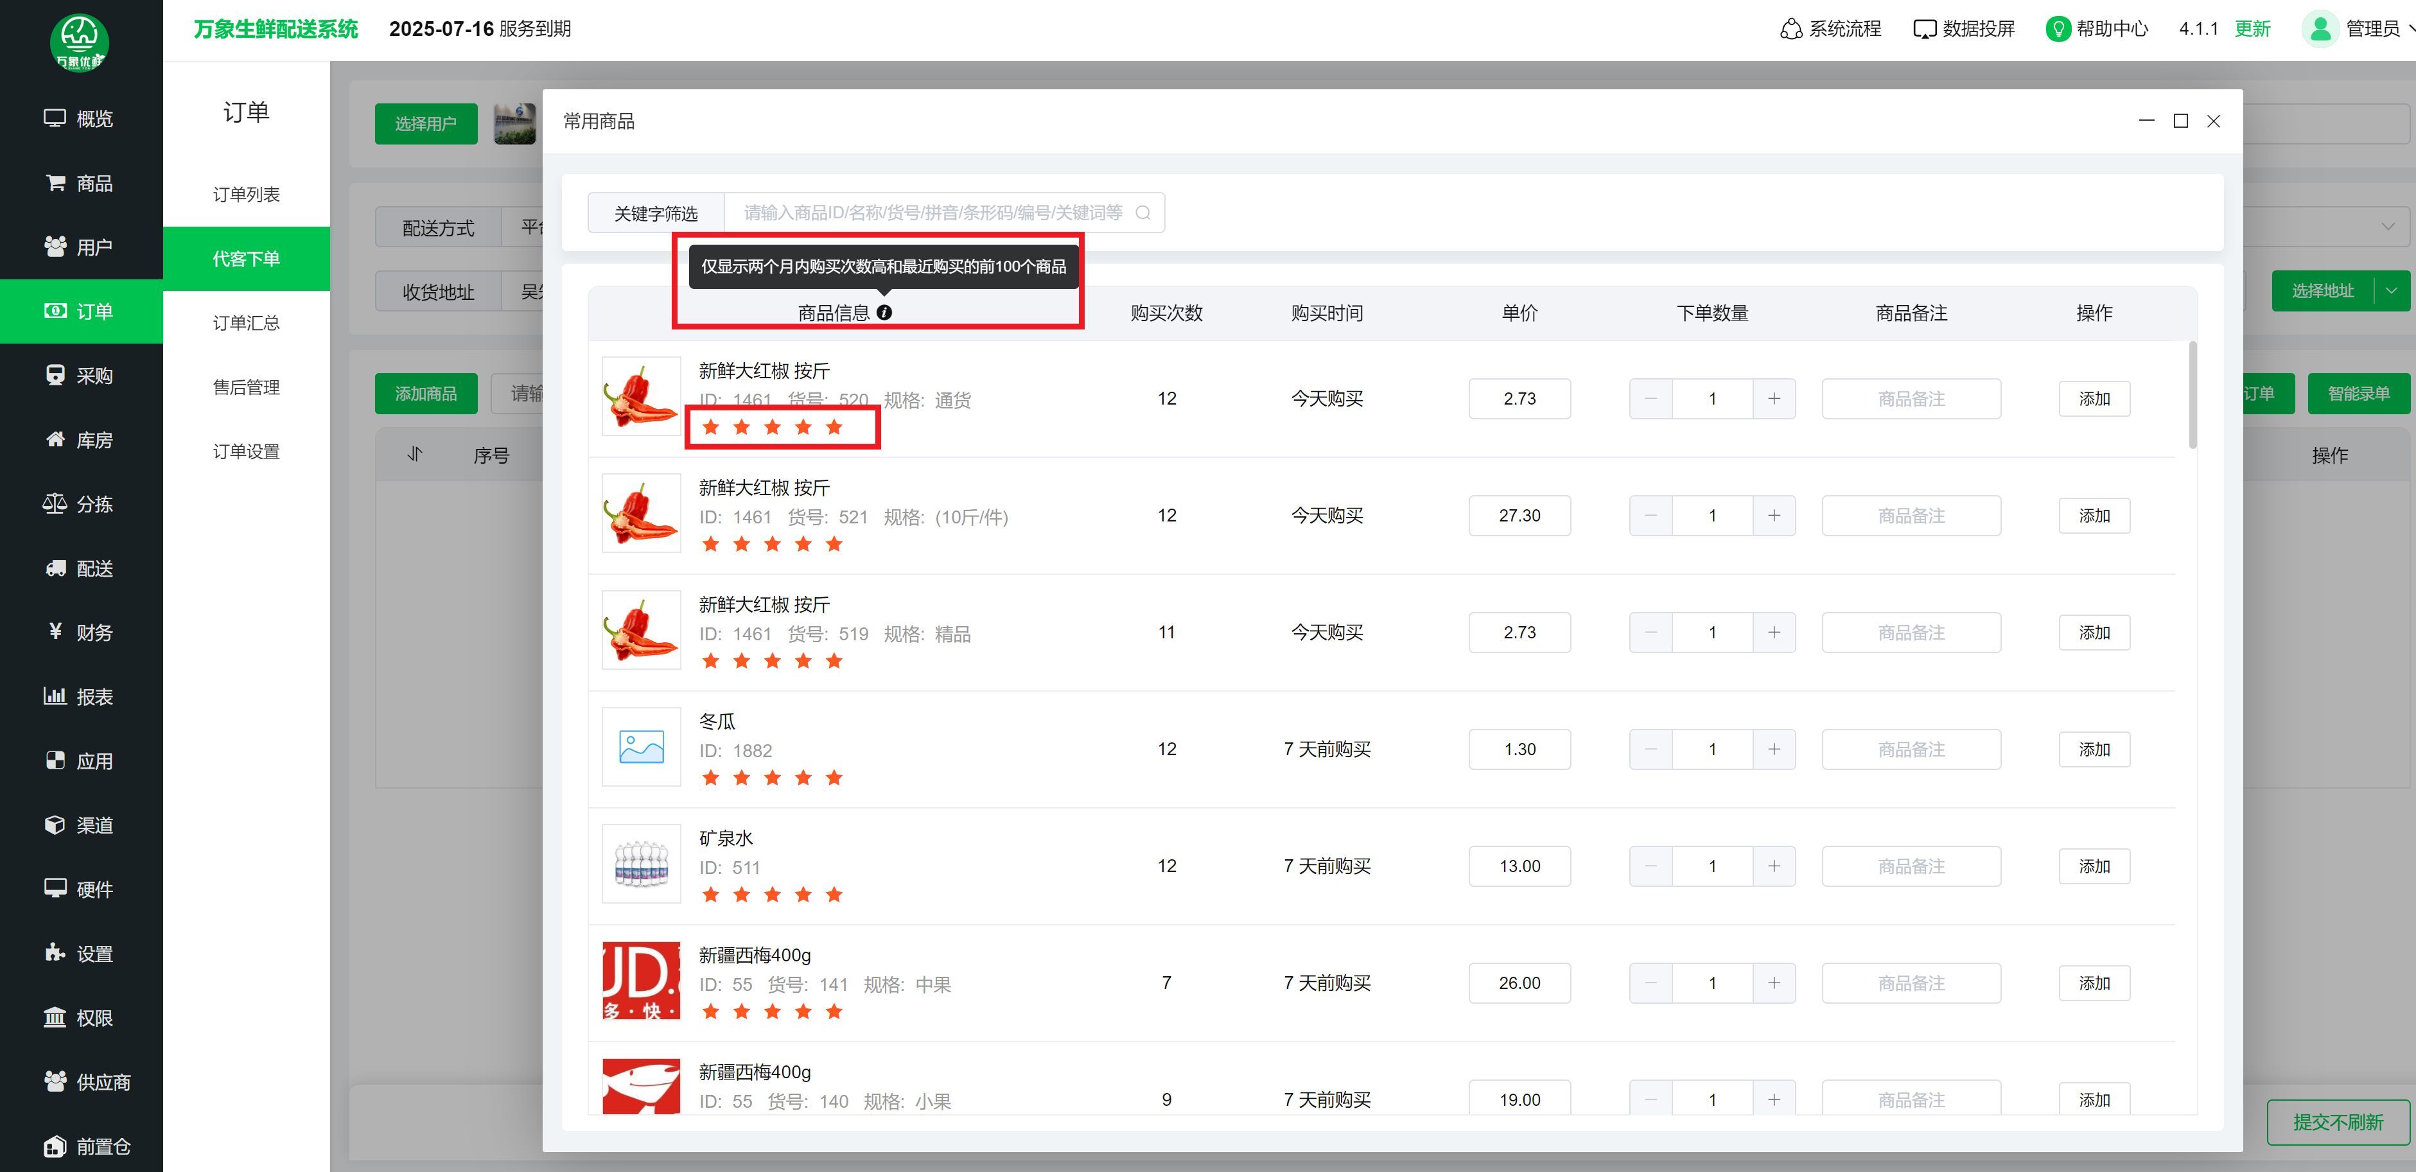Click the product list vertical scrollbar

coord(2192,394)
